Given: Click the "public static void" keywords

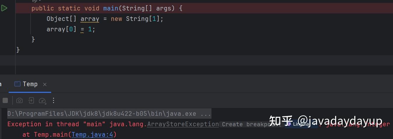Looking at the screenshot, I should [x=65, y=8].
